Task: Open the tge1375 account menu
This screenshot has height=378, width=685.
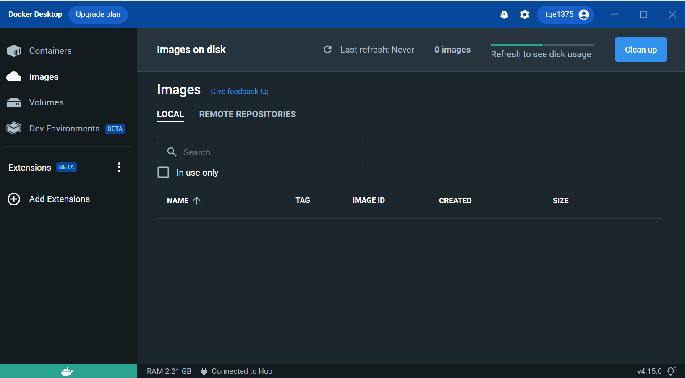Action: coord(565,15)
